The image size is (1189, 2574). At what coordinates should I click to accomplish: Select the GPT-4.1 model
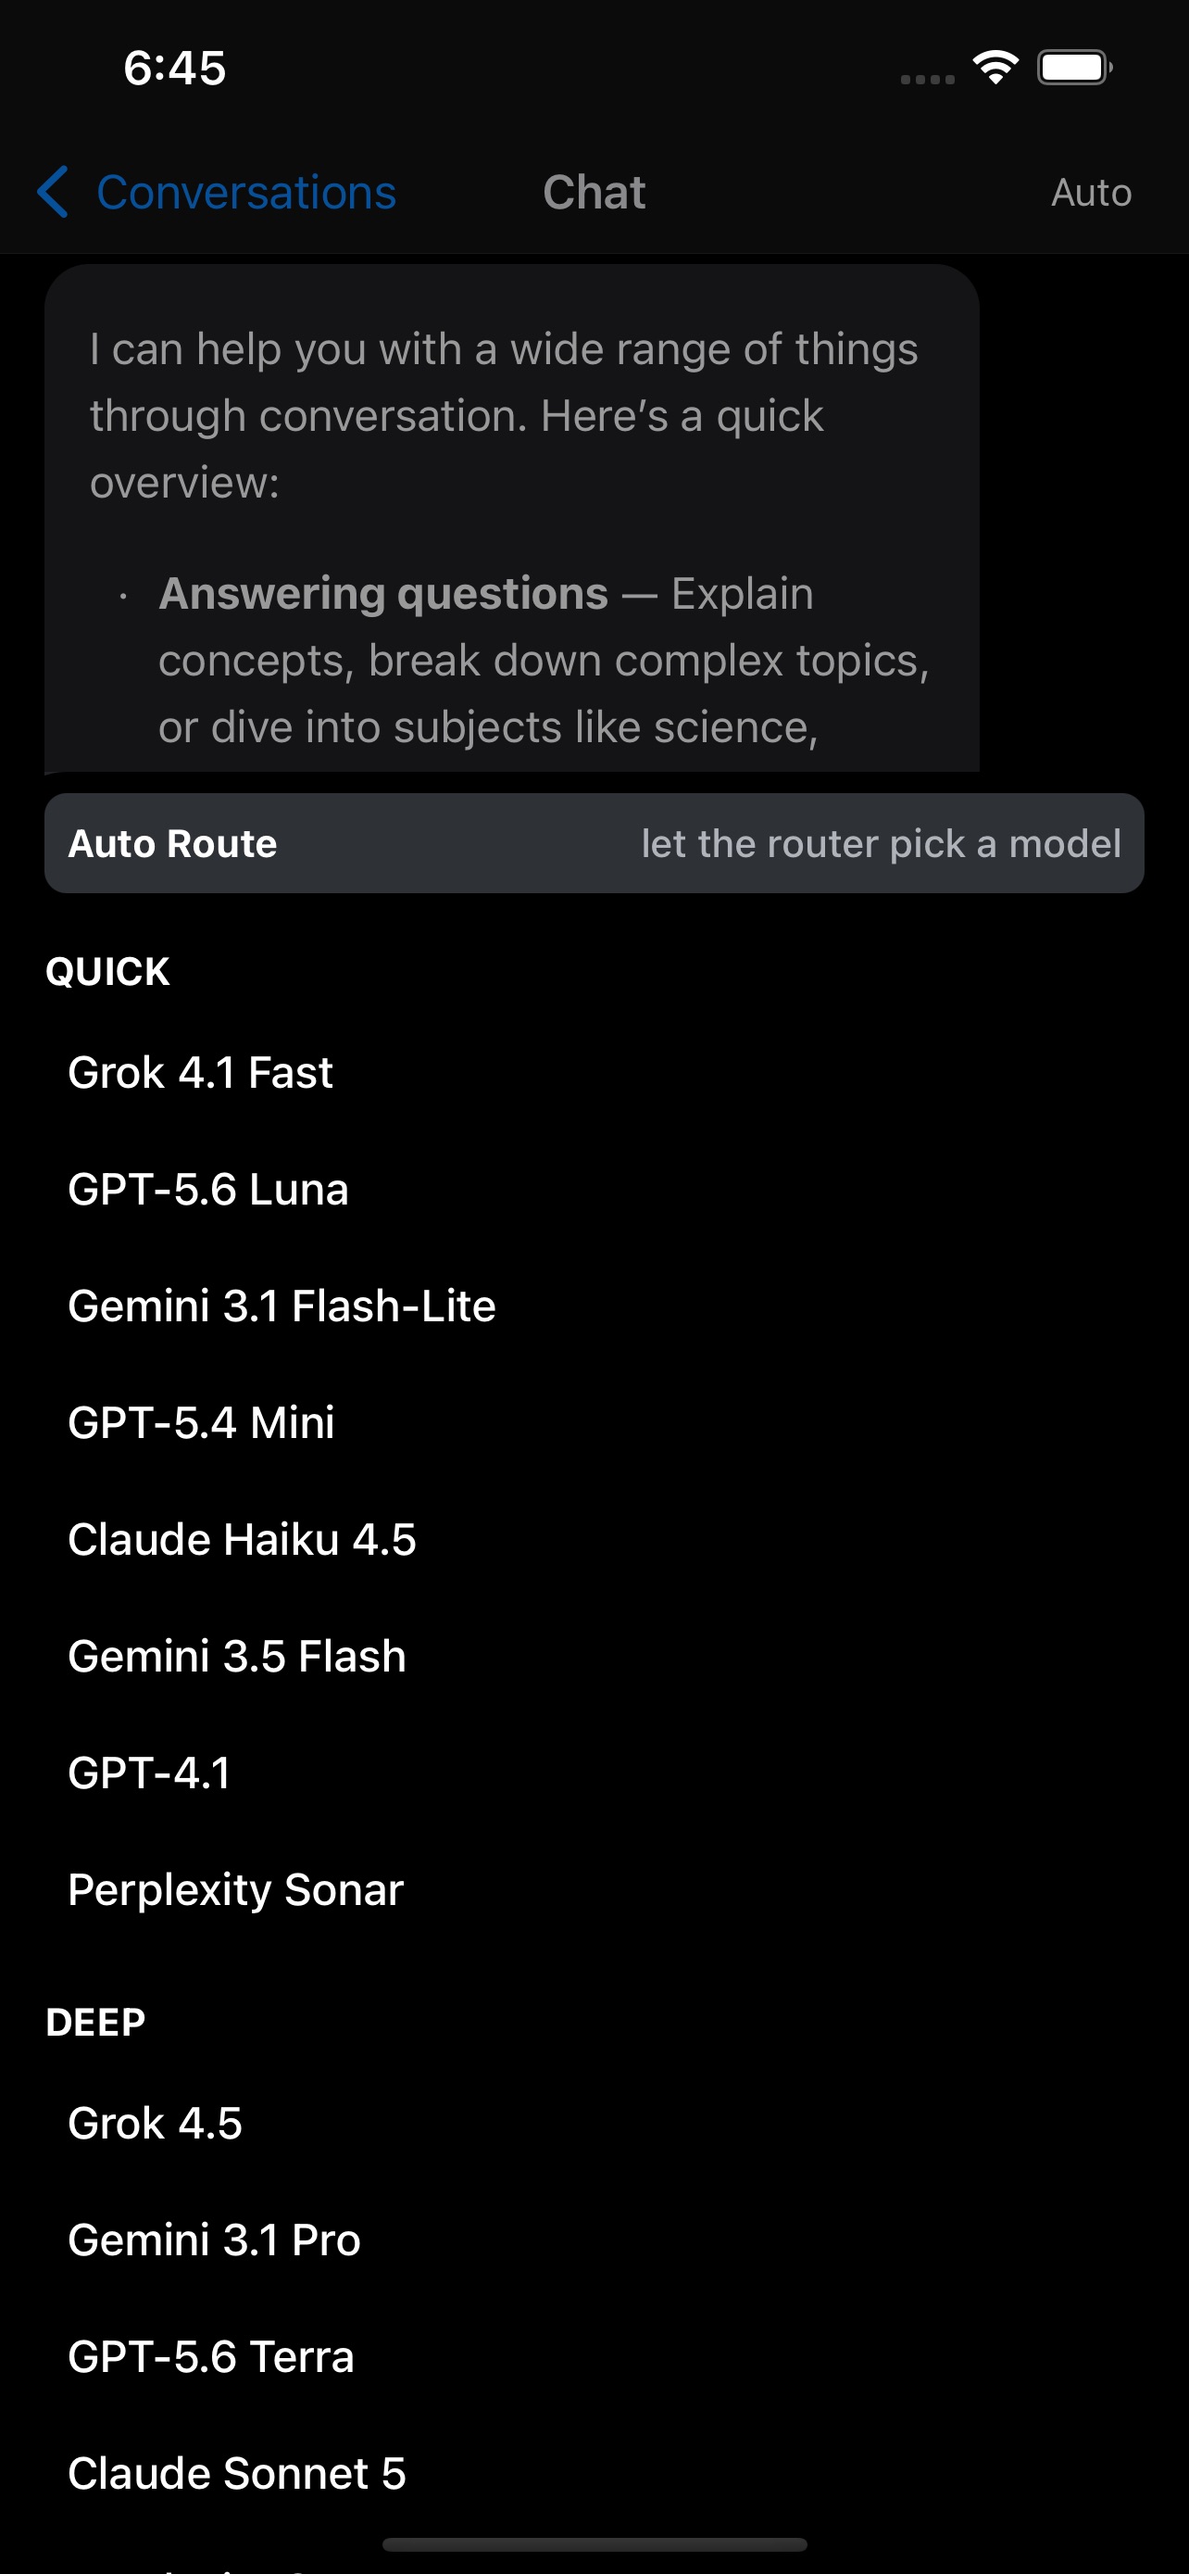point(594,1773)
